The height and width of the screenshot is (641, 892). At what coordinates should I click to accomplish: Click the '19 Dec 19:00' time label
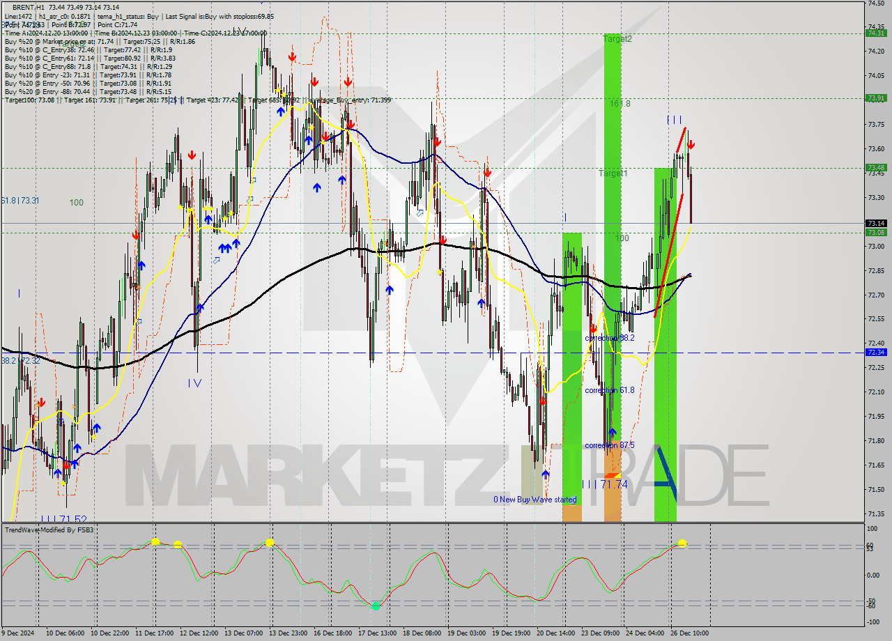coord(511,633)
